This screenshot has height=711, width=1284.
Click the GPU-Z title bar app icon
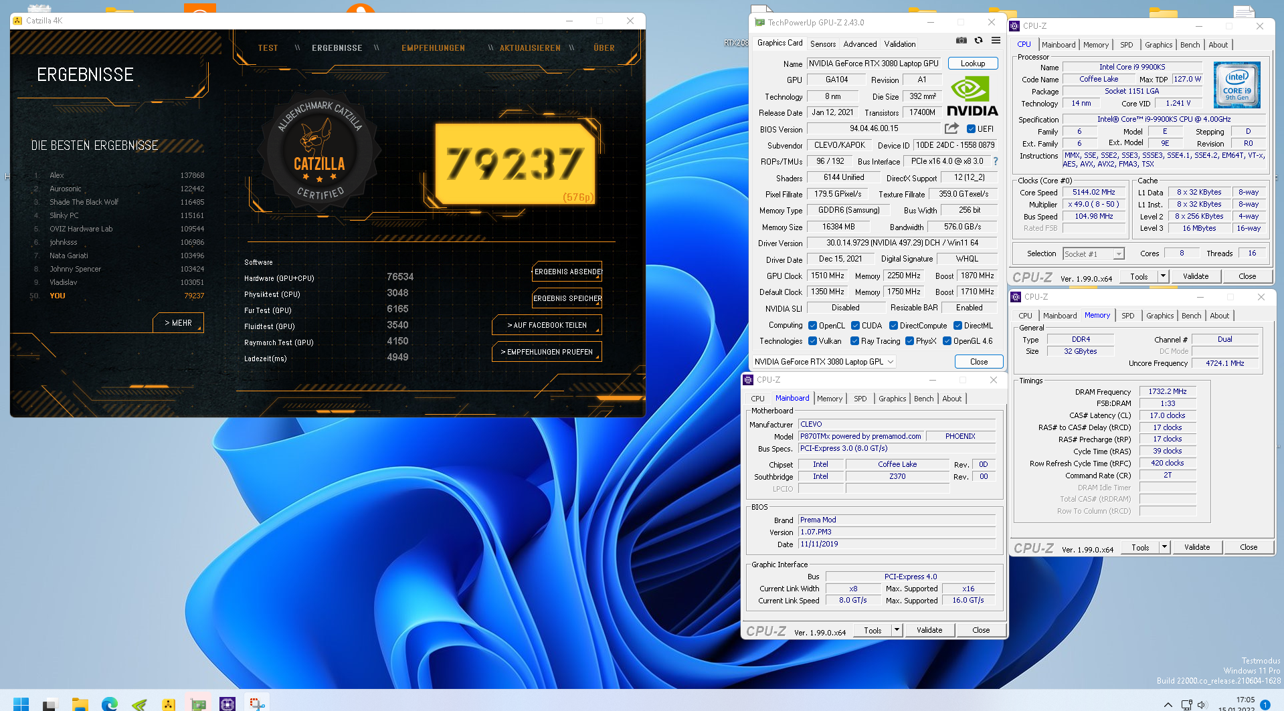[759, 22]
